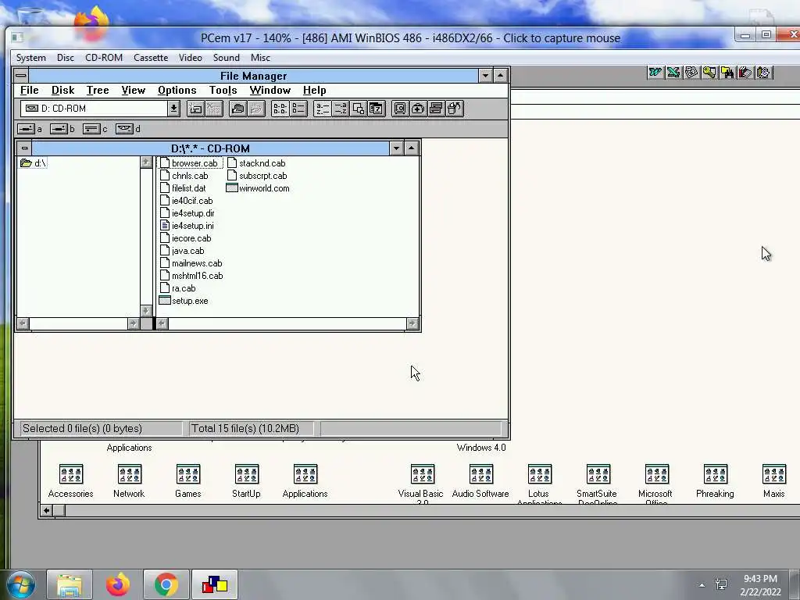
Task: Open Help menu in File Manager
Action: click(314, 91)
